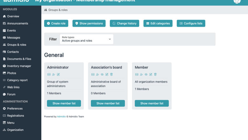View the Change history
Screen dimensions: 248x140
[124, 23]
